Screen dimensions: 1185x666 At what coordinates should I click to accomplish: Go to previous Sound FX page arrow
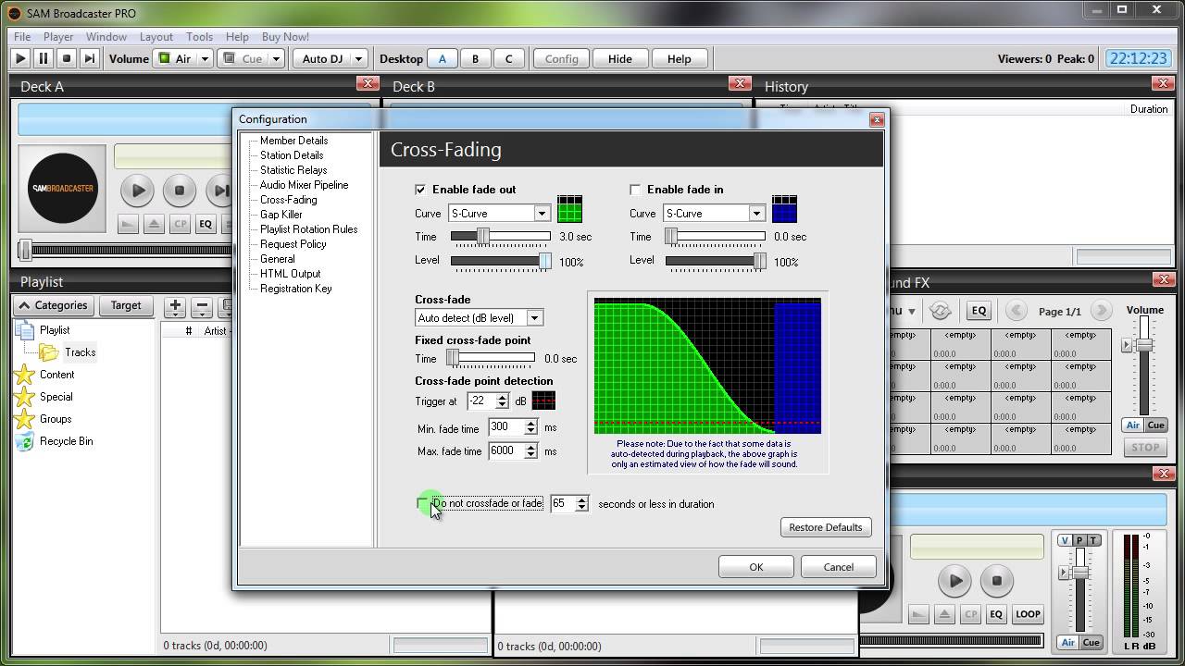click(x=1016, y=311)
